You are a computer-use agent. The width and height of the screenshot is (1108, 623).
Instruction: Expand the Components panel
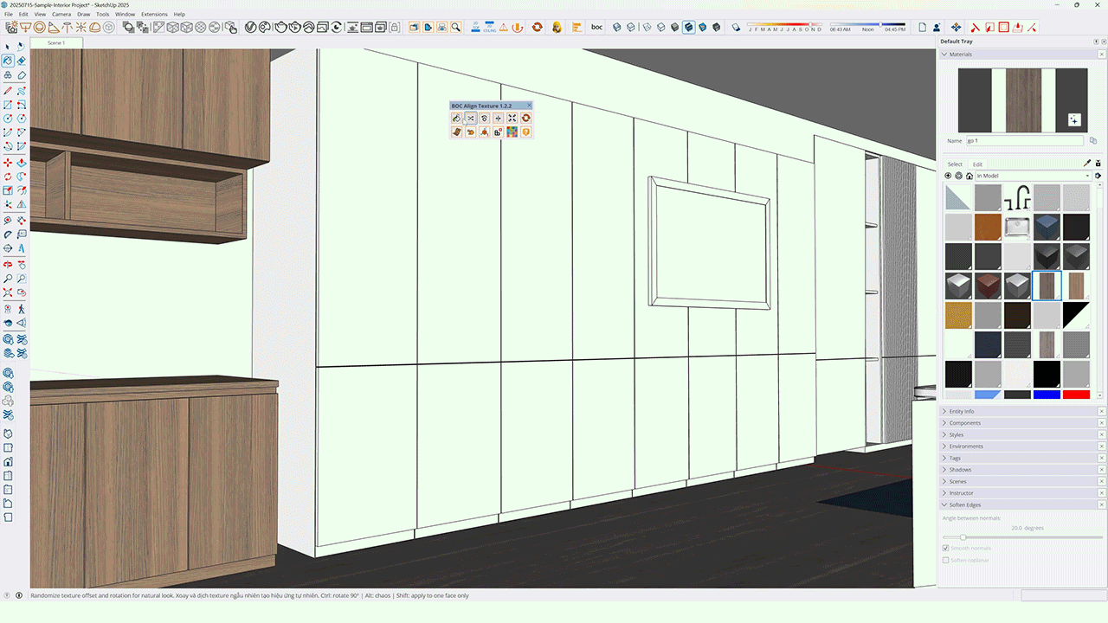[x=944, y=423]
